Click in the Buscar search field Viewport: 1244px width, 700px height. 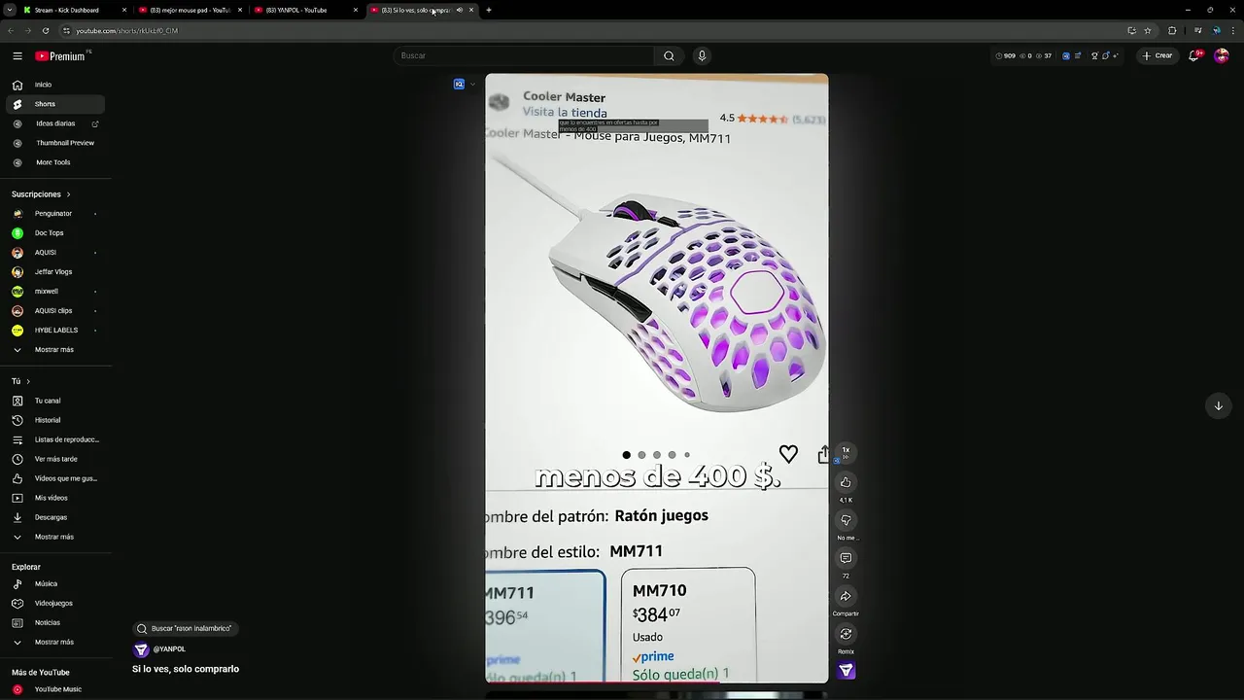[523, 55]
